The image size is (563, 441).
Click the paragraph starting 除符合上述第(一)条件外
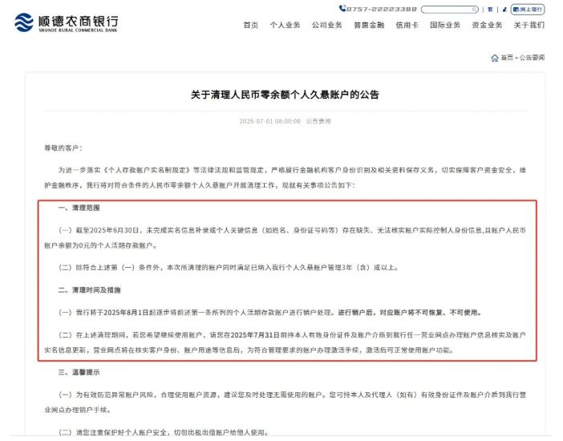[229, 268]
